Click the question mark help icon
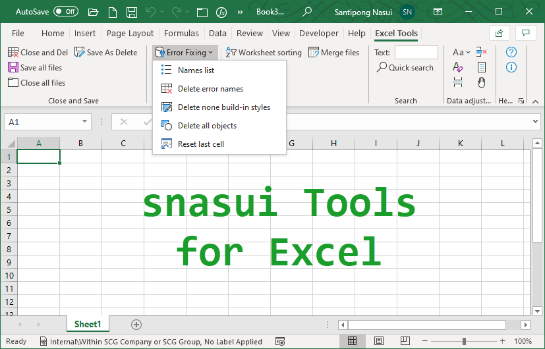 coord(511,52)
